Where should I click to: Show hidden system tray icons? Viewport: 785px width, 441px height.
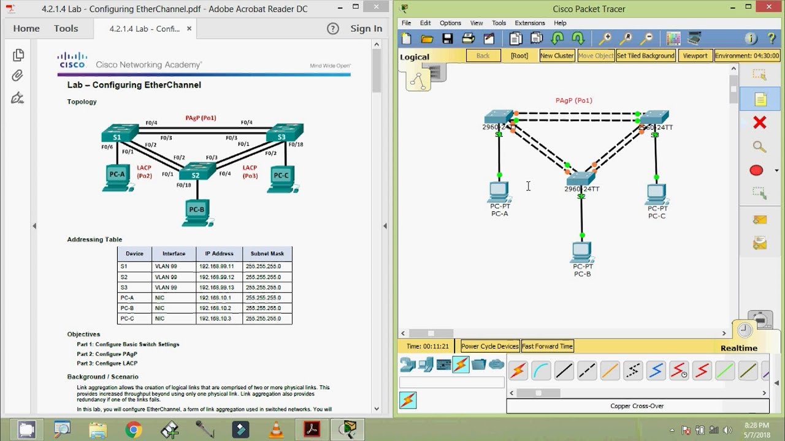pos(673,430)
